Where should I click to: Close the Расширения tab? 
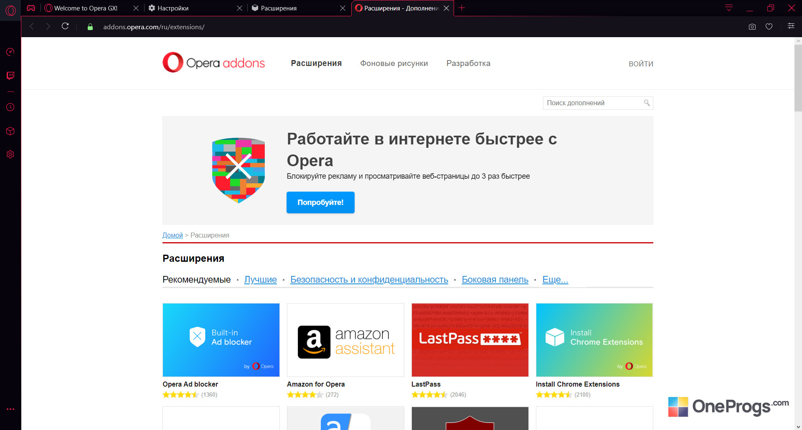[343, 8]
